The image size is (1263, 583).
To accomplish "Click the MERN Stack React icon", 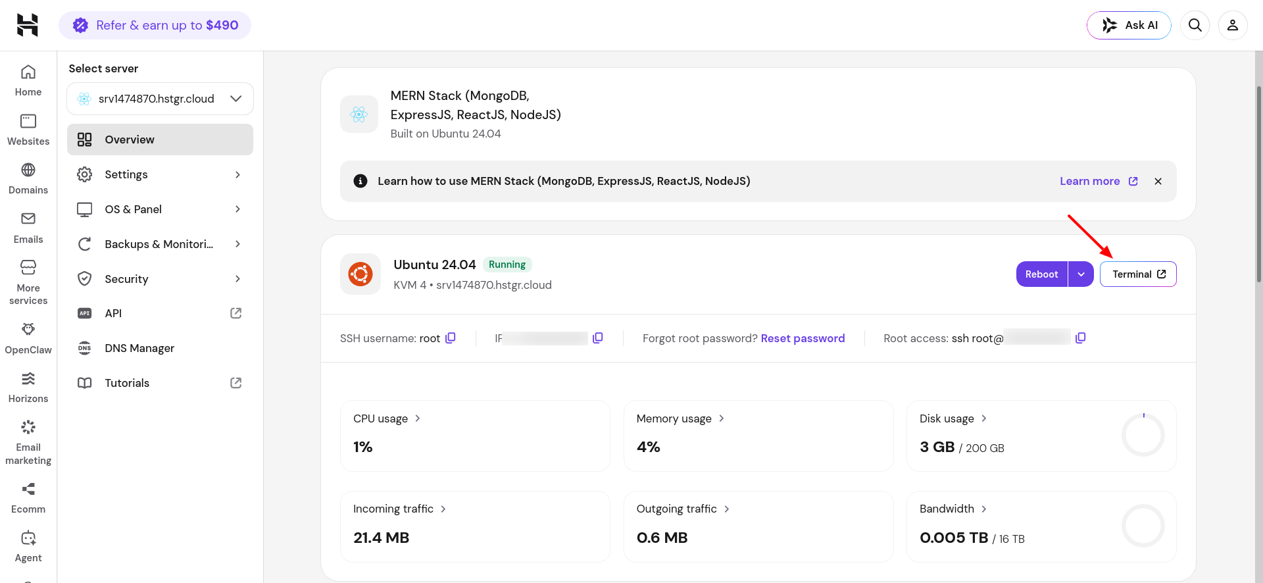I will pos(359,114).
